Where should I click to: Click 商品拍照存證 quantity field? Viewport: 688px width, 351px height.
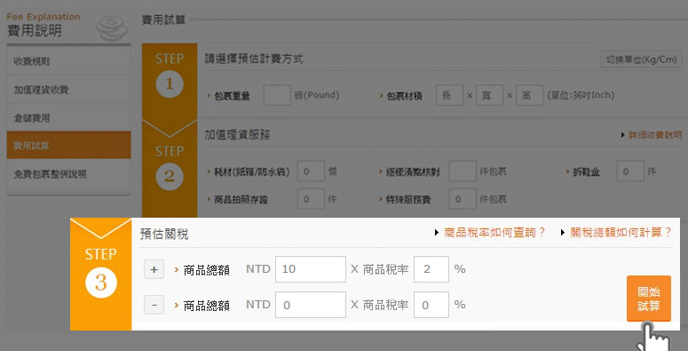[311, 199]
